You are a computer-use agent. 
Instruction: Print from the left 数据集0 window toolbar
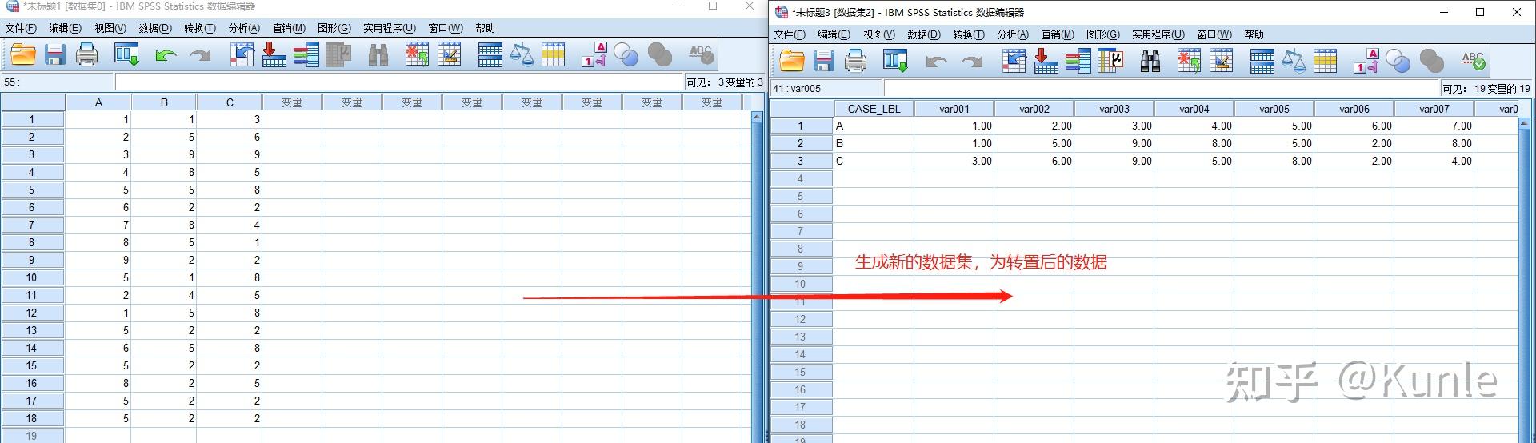pyautogui.click(x=86, y=54)
